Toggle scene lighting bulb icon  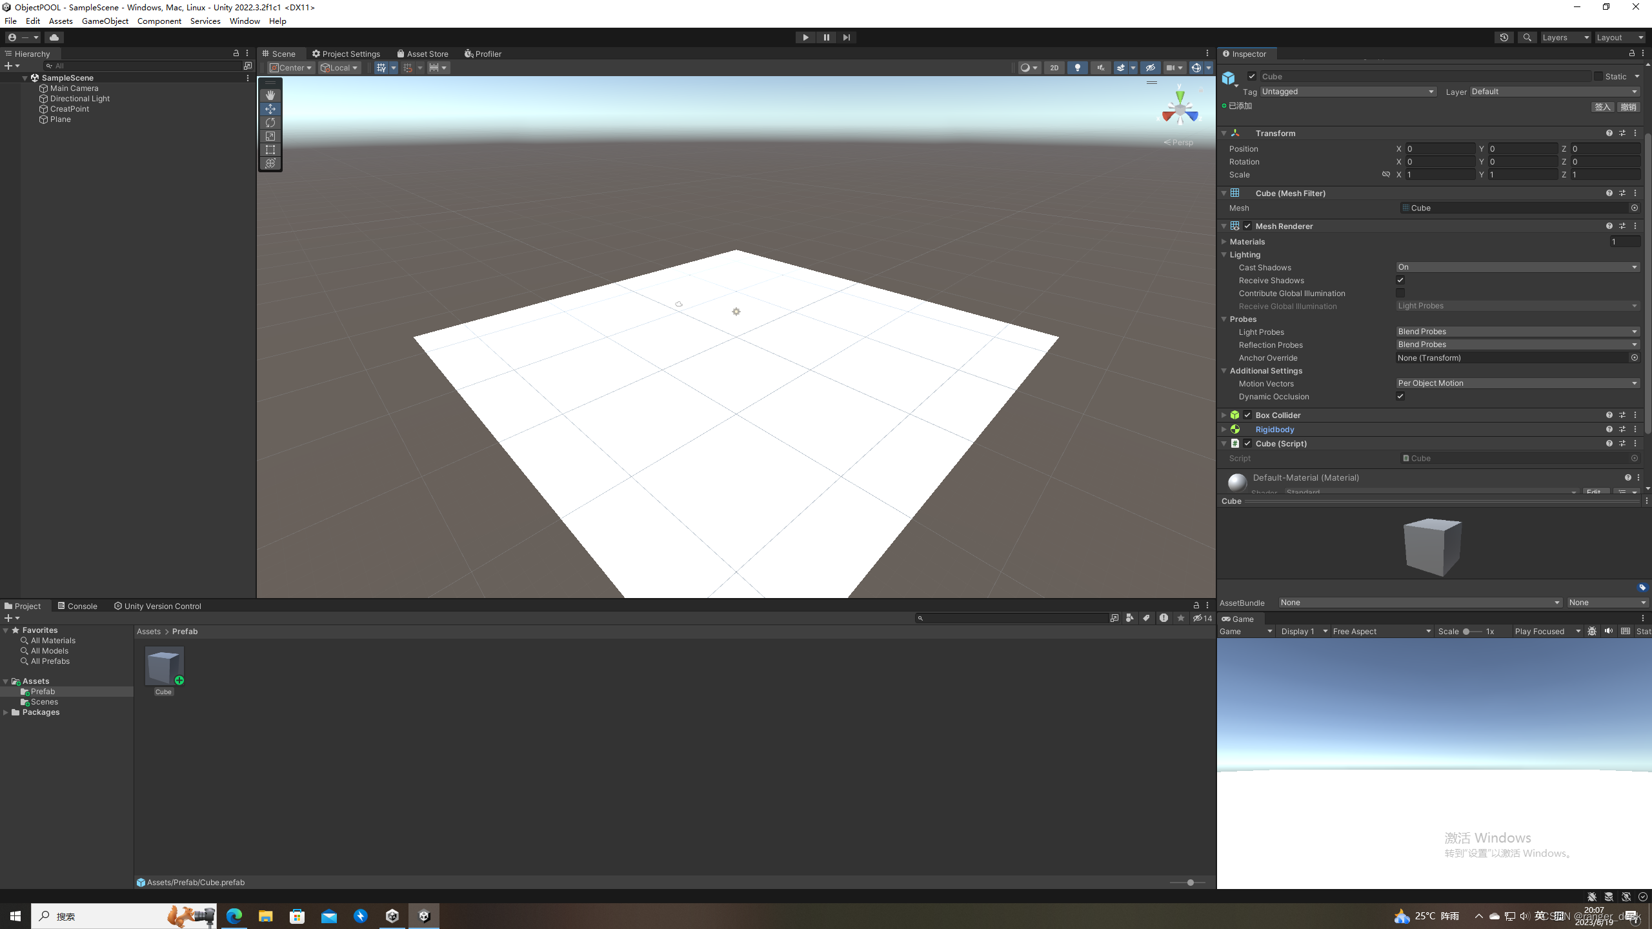(x=1077, y=68)
